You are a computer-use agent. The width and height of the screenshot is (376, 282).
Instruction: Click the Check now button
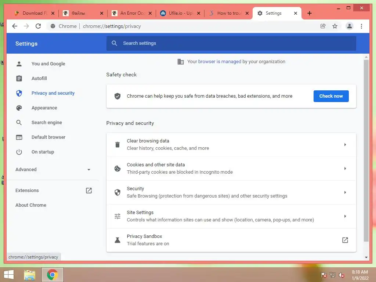pos(331,96)
